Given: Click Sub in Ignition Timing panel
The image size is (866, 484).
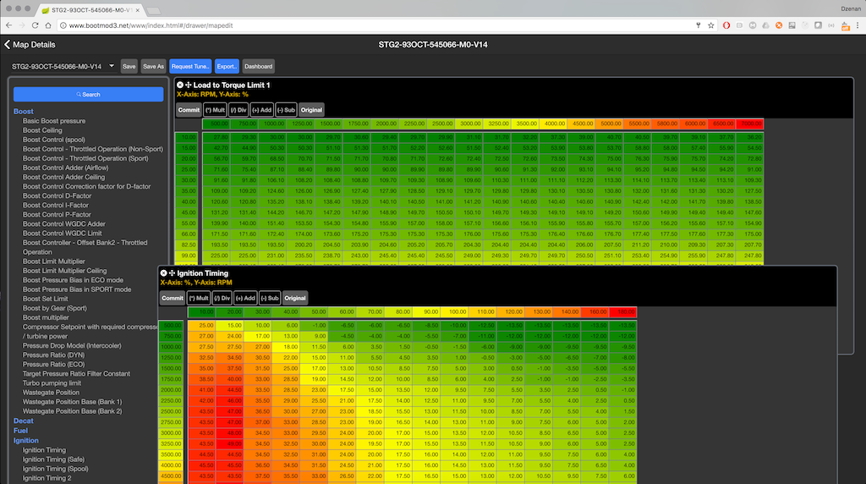Looking at the screenshot, I should (270, 298).
